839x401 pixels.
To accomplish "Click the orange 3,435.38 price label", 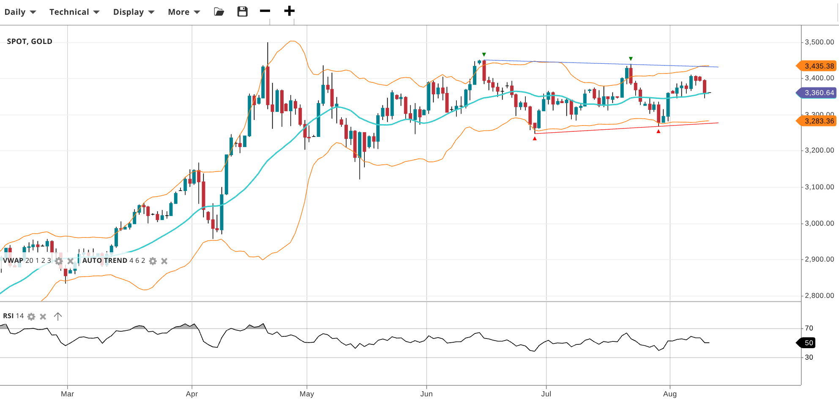I will pyautogui.click(x=817, y=66).
